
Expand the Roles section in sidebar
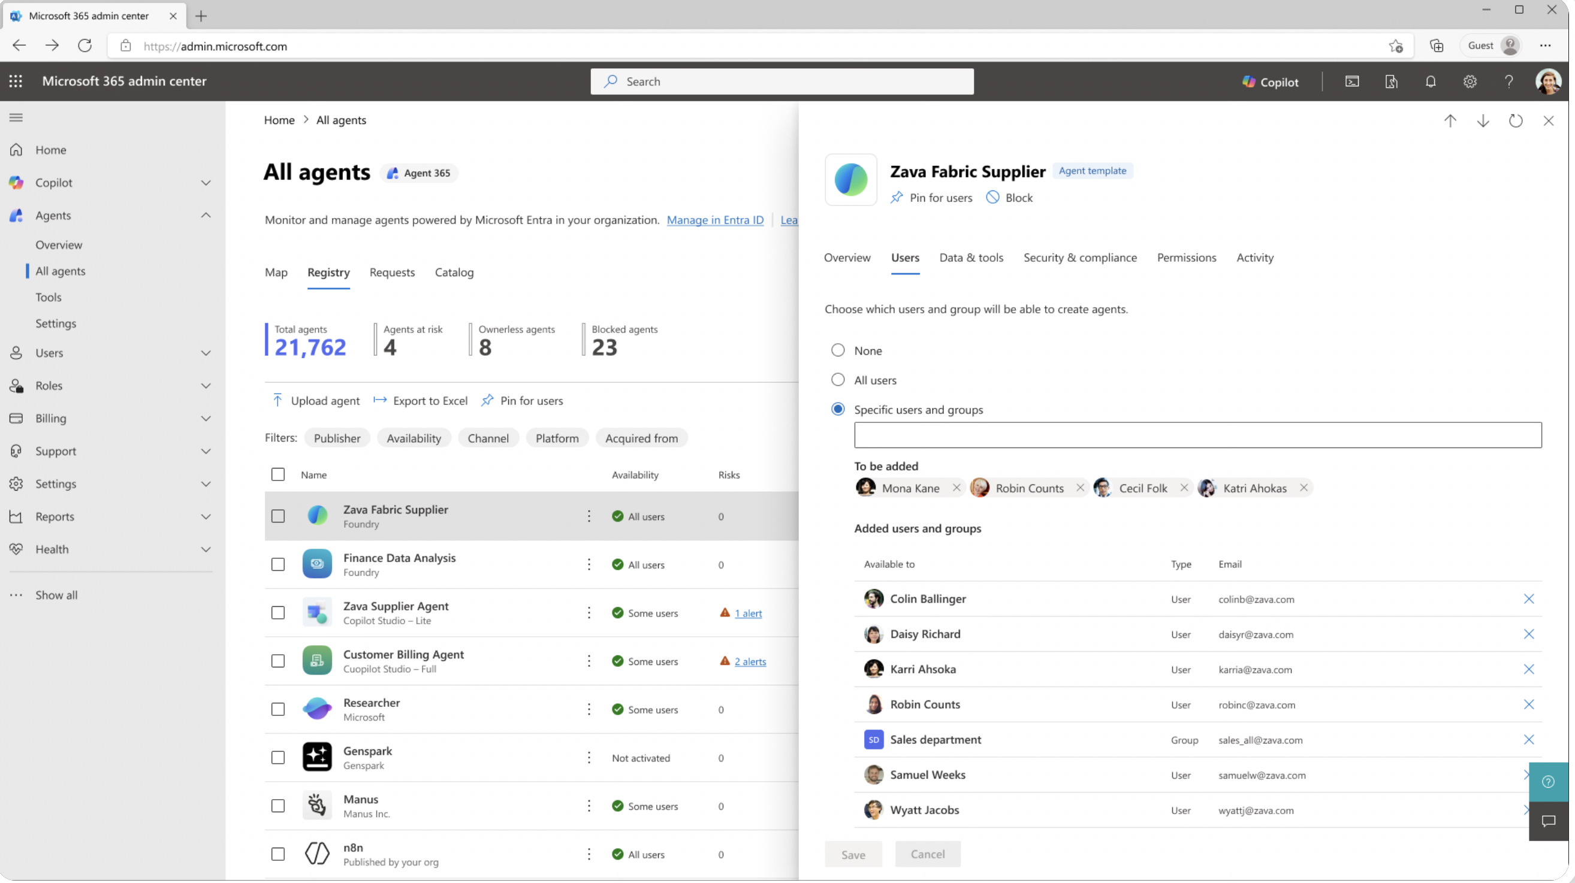pyautogui.click(x=206, y=386)
